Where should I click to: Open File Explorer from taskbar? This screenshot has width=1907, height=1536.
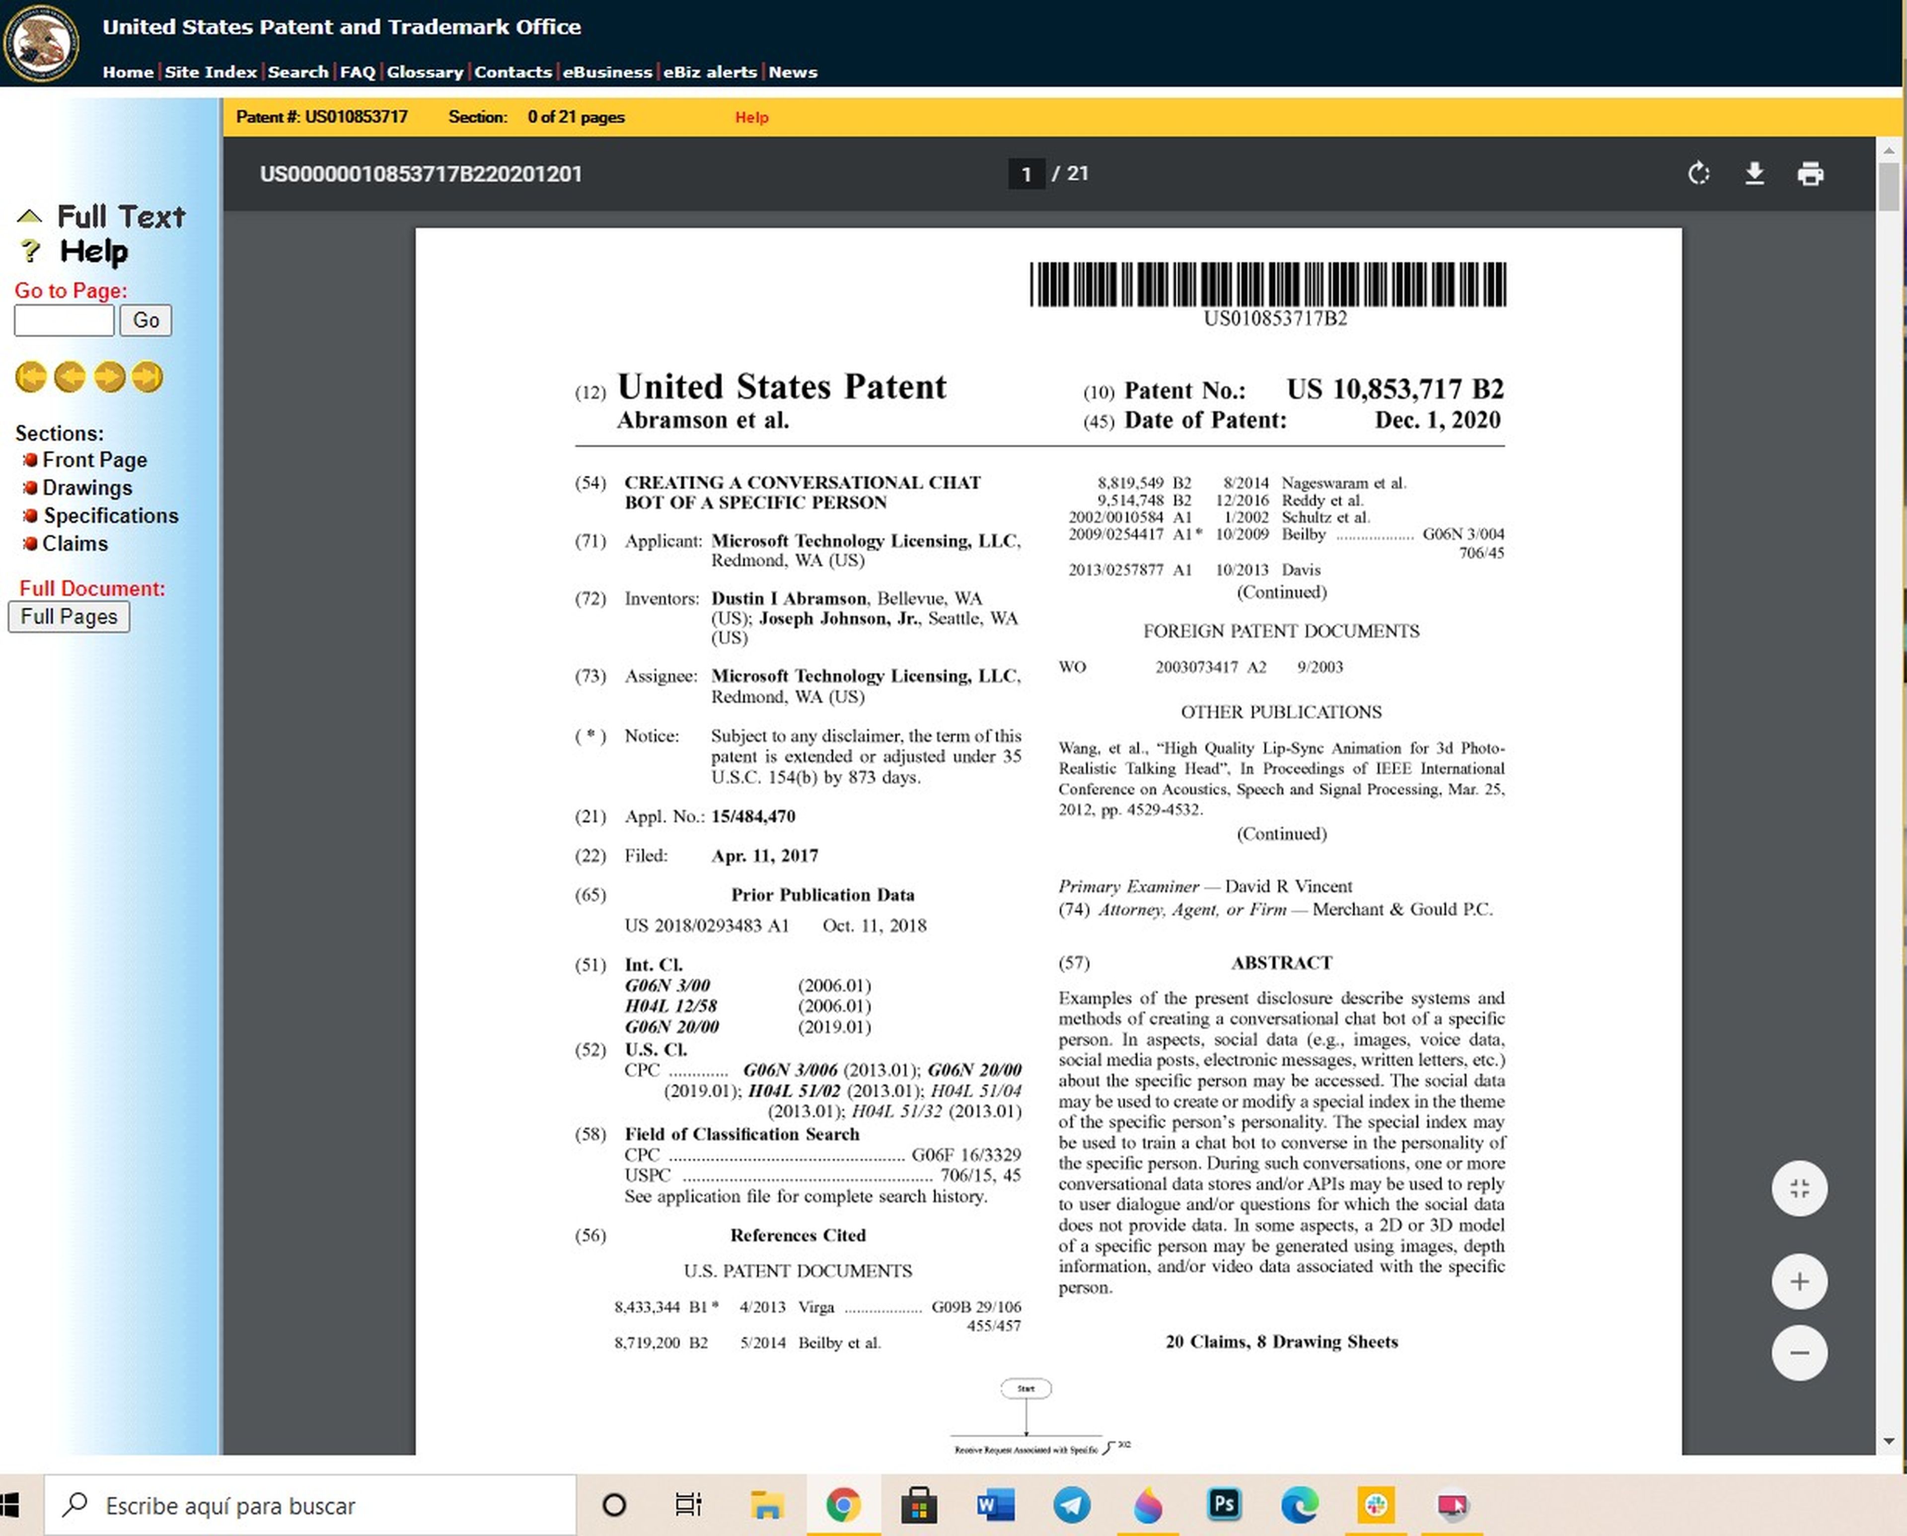click(766, 1505)
